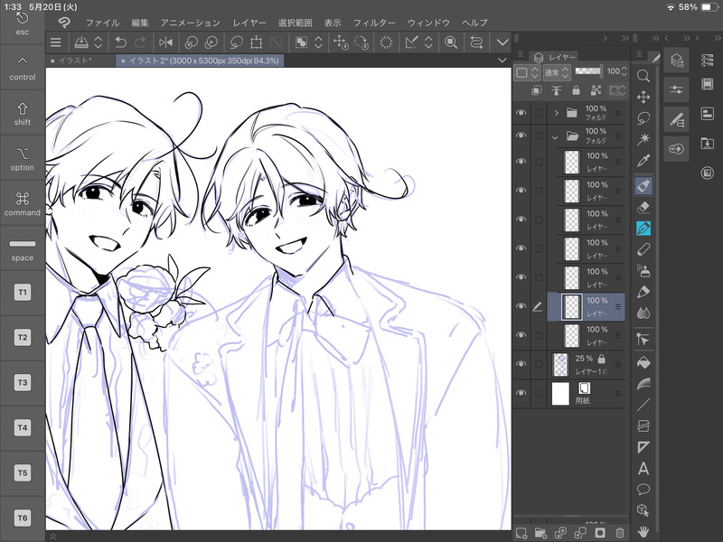The width and height of the screenshot is (723, 542).
Task: Toggle Clip to Layer Below icon
Action: point(536,90)
